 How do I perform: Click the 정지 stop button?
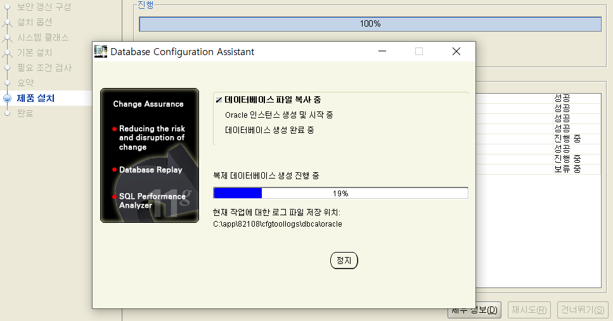344,260
